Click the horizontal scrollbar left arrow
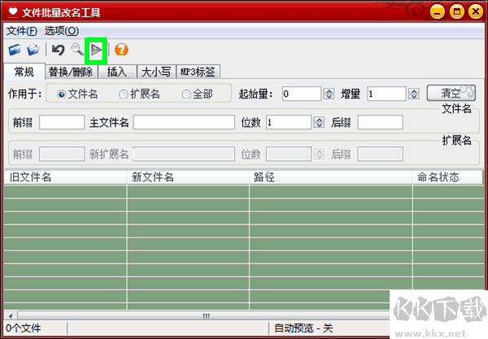This screenshot has width=488, height=339. 11,316
